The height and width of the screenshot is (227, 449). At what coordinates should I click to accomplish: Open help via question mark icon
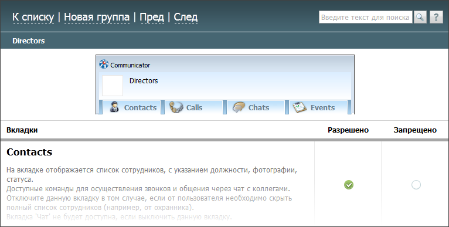(x=436, y=17)
